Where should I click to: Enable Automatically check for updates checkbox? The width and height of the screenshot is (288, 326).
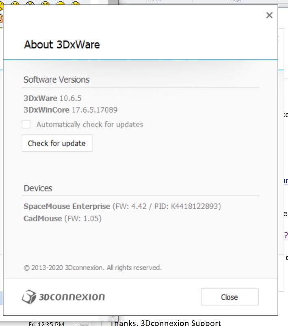[x=26, y=124]
